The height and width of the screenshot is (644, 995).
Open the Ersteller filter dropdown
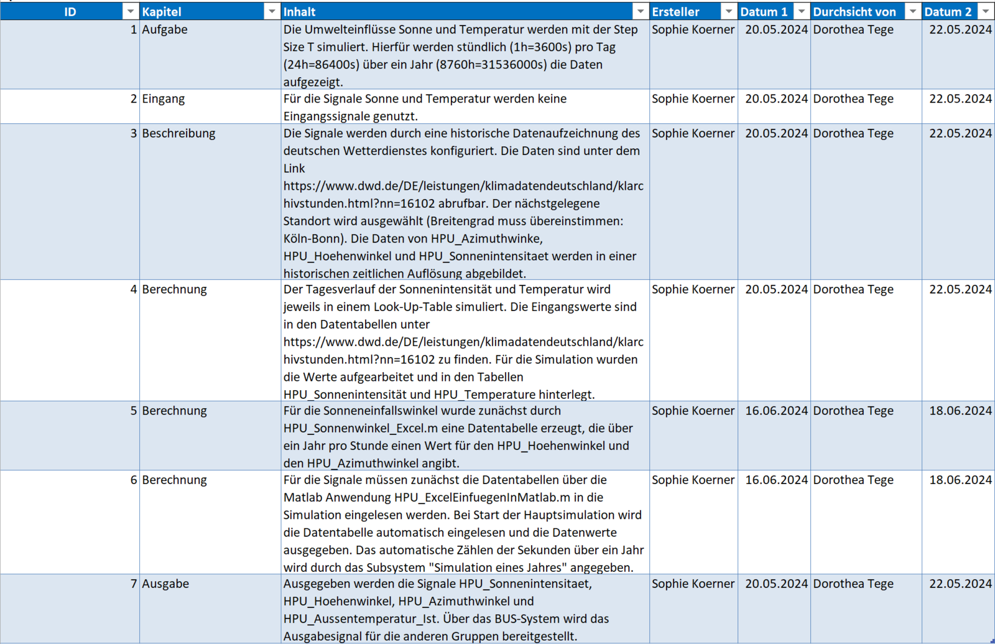coord(728,12)
